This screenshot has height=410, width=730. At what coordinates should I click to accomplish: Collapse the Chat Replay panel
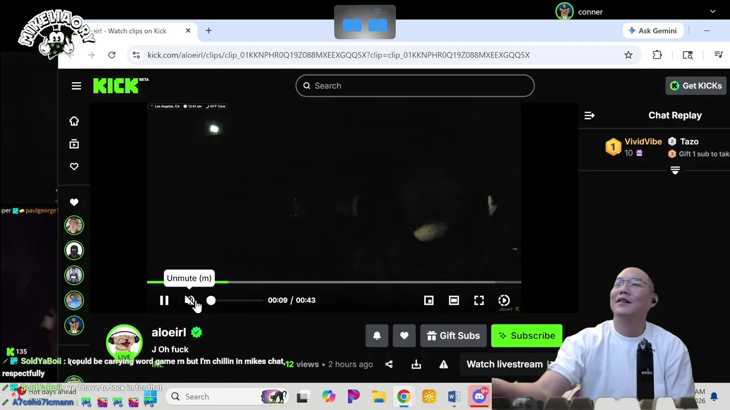coord(590,116)
